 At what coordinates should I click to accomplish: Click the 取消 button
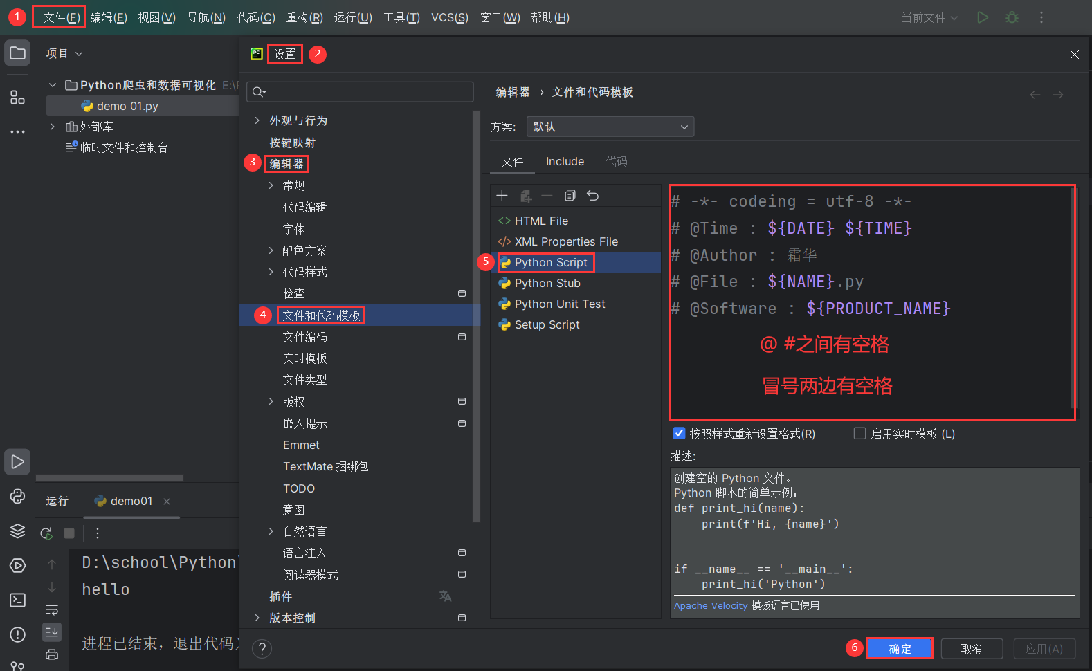(x=972, y=649)
